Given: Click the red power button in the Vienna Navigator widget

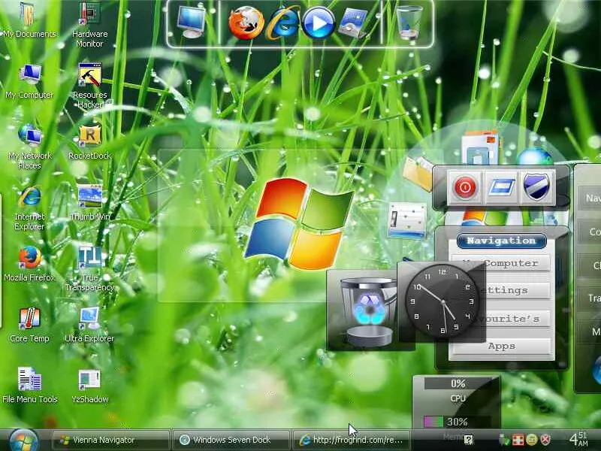Looking at the screenshot, I should pos(464,187).
